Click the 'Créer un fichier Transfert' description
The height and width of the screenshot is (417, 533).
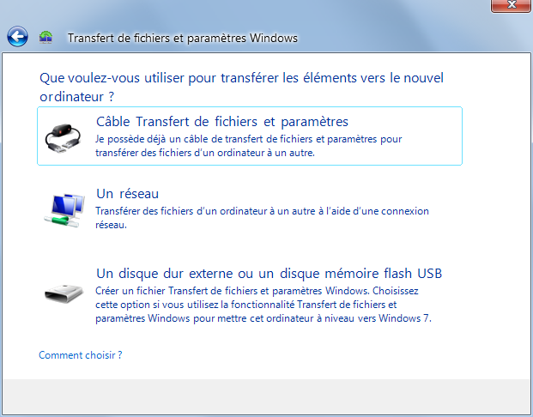pyautogui.click(x=263, y=305)
